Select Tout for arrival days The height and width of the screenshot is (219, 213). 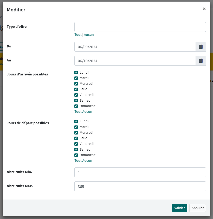click(78, 112)
